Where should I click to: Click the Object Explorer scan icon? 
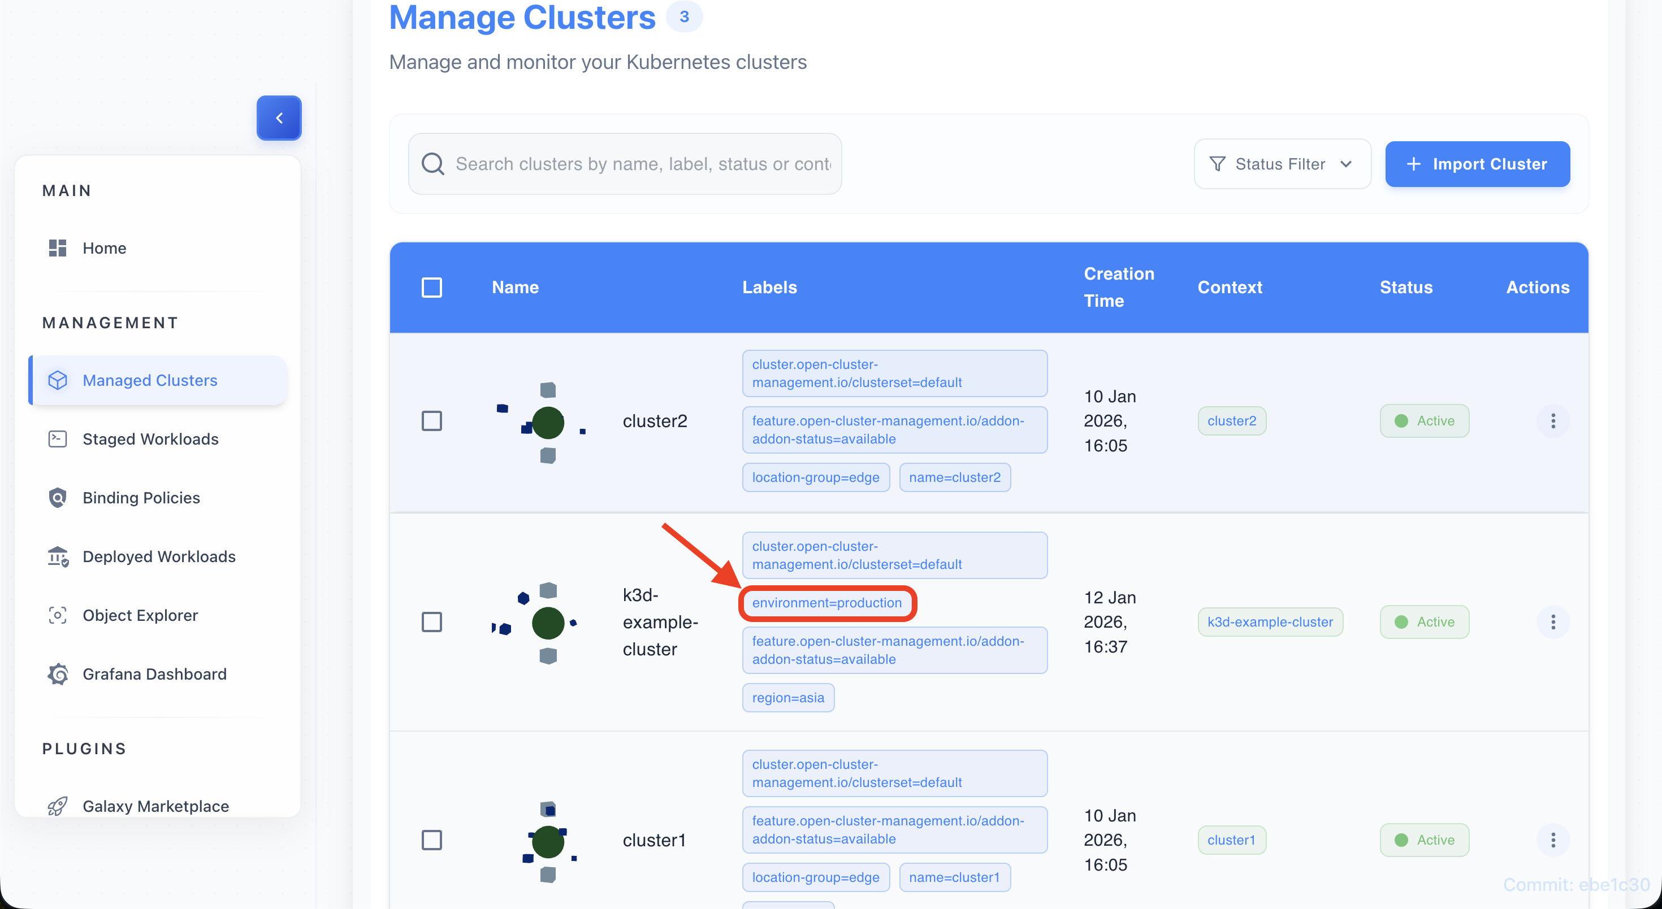coord(58,615)
